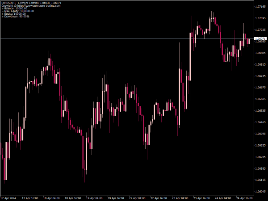Click time axis label 19 Apr 16:00
Viewport: 268px width, 201px height.
(x=116, y=198)
